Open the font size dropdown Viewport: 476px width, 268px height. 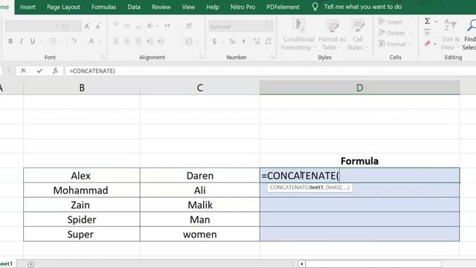pos(78,27)
